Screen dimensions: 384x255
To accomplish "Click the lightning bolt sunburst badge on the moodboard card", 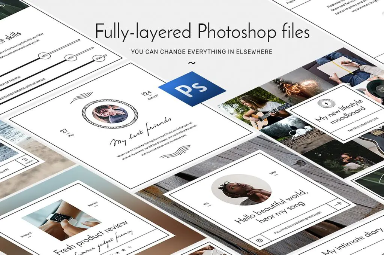I will [x=327, y=104].
